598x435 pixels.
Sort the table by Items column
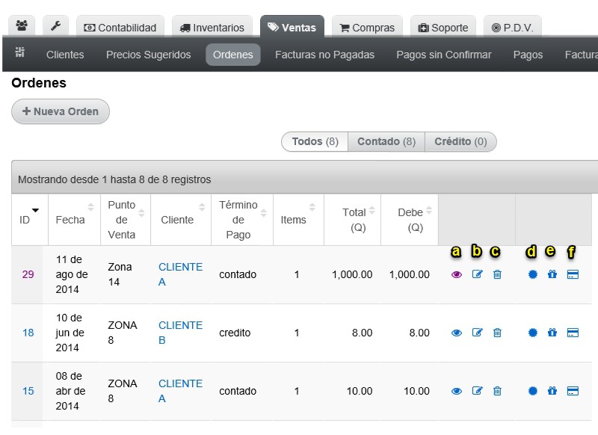click(x=298, y=220)
